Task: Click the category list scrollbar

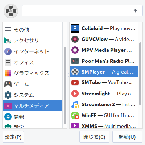Action: (x=65, y=85)
